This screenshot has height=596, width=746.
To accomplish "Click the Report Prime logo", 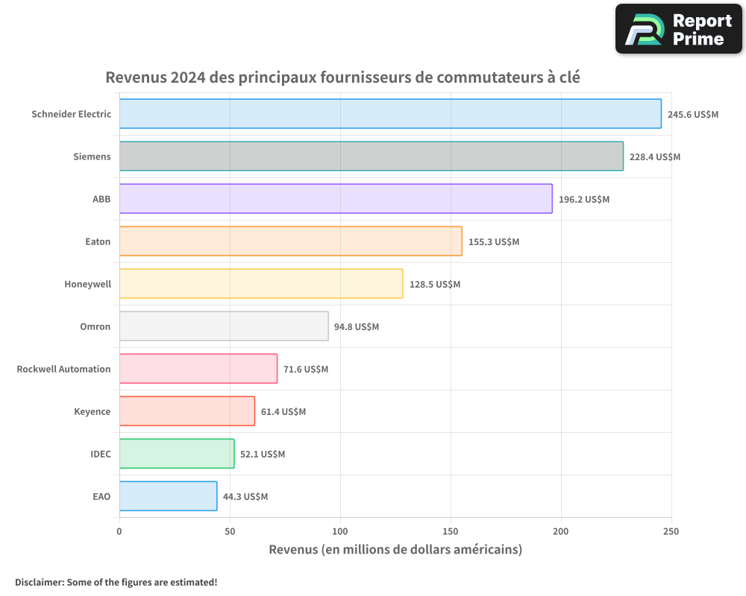I will pyautogui.click(x=677, y=28).
